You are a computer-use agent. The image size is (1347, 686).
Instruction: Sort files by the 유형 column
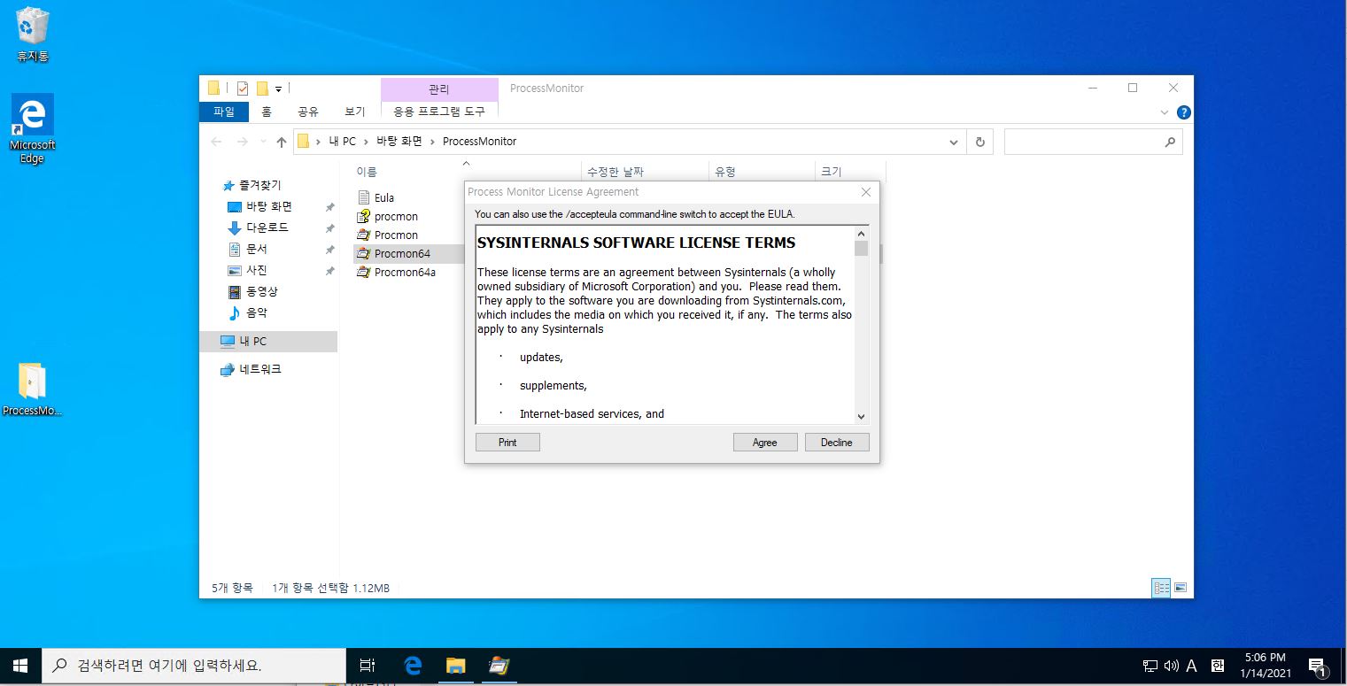tap(725, 172)
